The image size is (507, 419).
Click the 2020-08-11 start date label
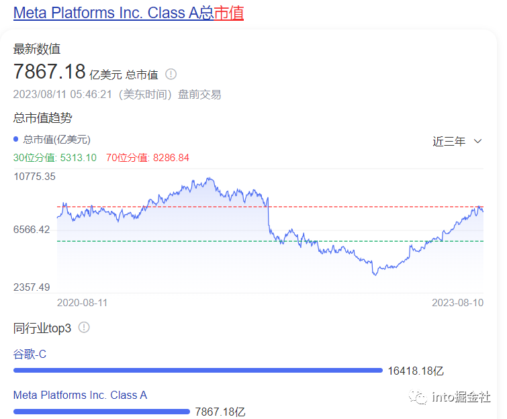pos(82,303)
